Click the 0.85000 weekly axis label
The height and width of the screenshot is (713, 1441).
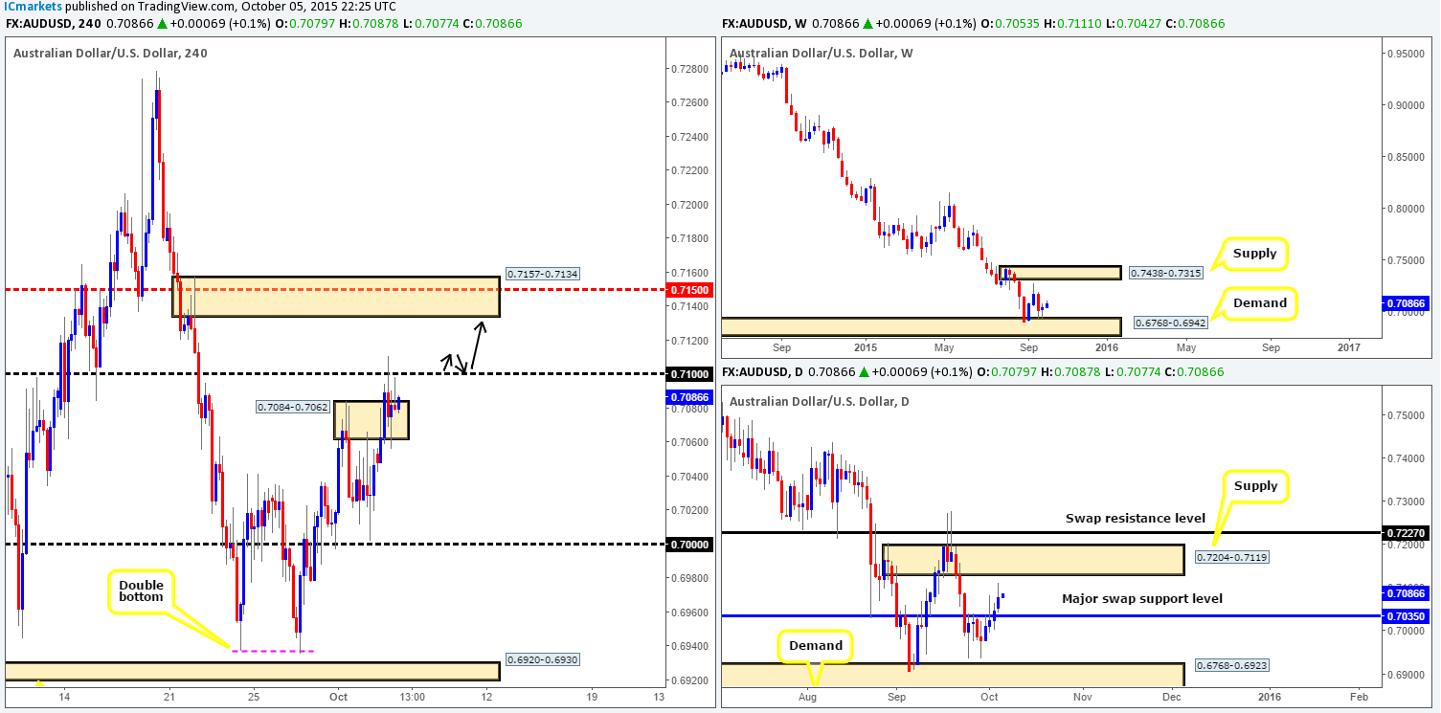point(1407,157)
